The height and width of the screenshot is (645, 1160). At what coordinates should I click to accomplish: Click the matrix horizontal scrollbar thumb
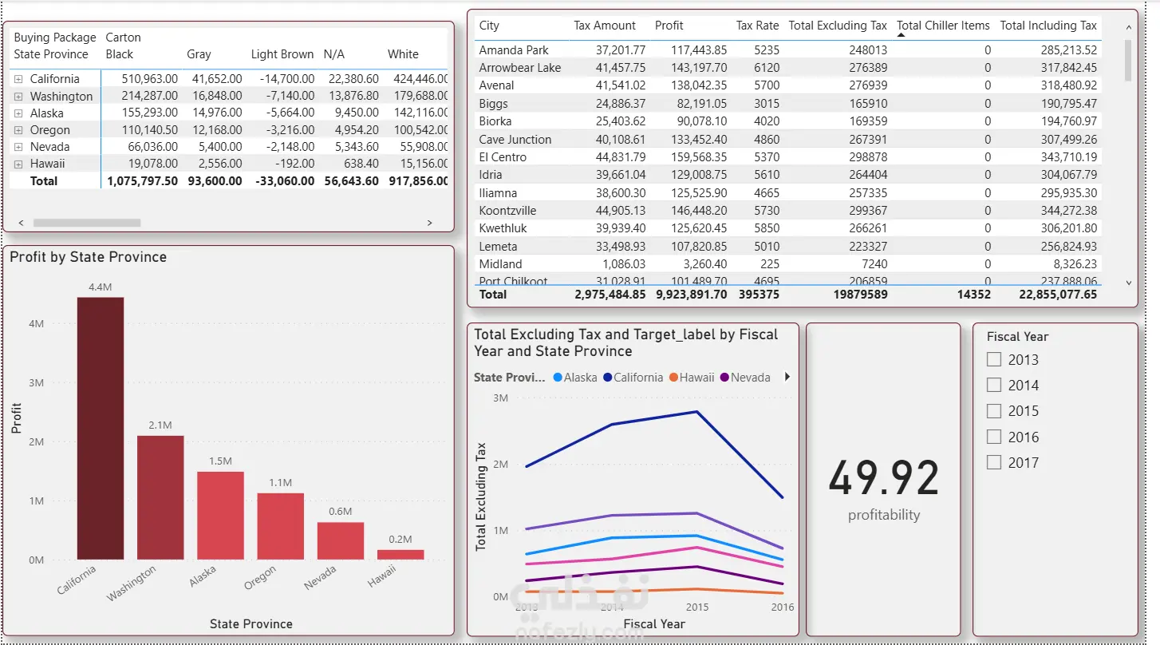87,223
